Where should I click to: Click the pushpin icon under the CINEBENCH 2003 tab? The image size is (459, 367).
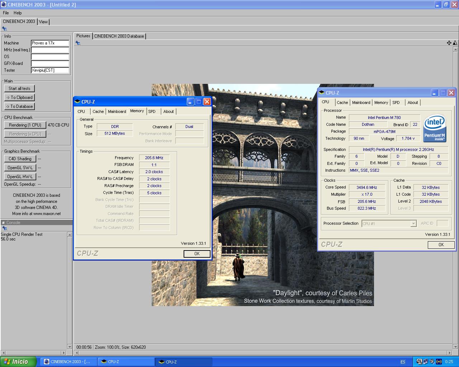pos(4,29)
